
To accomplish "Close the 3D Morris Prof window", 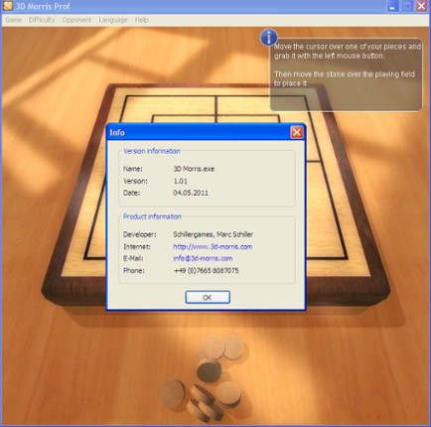I will coord(421,6).
